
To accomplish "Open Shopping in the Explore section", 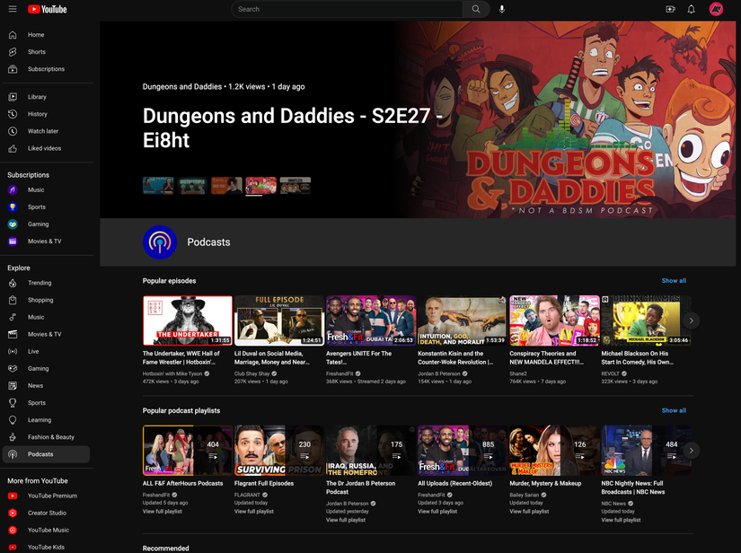I will tap(46, 300).
